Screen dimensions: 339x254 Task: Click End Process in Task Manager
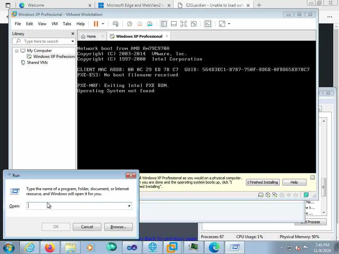pos(311,222)
